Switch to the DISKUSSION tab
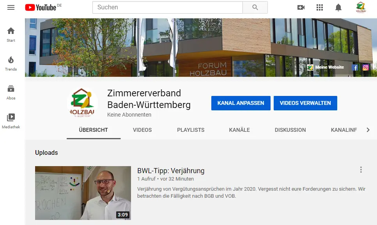The image size is (377, 225). [x=290, y=130]
